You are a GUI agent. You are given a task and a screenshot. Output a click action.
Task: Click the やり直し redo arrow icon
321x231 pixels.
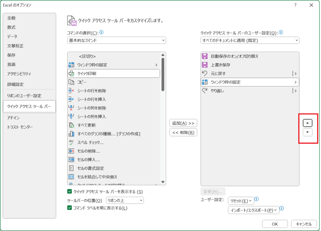tap(205, 90)
